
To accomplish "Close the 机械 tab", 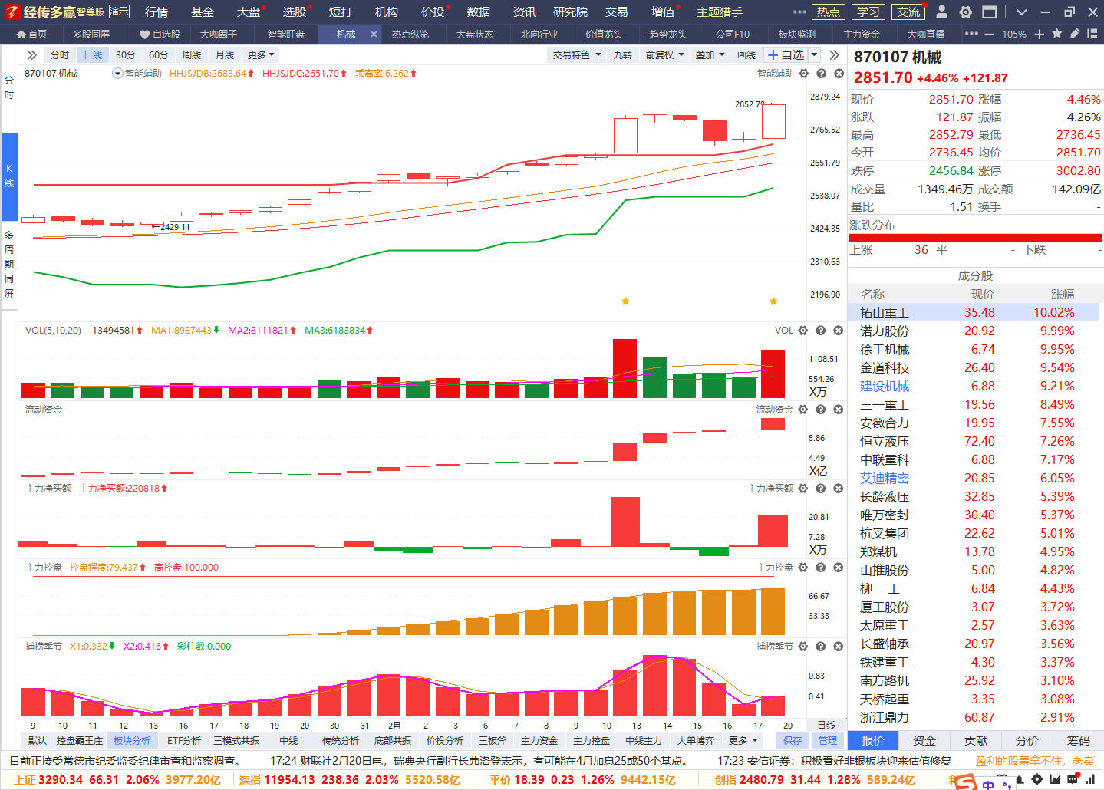I will click(x=374, y=34).
